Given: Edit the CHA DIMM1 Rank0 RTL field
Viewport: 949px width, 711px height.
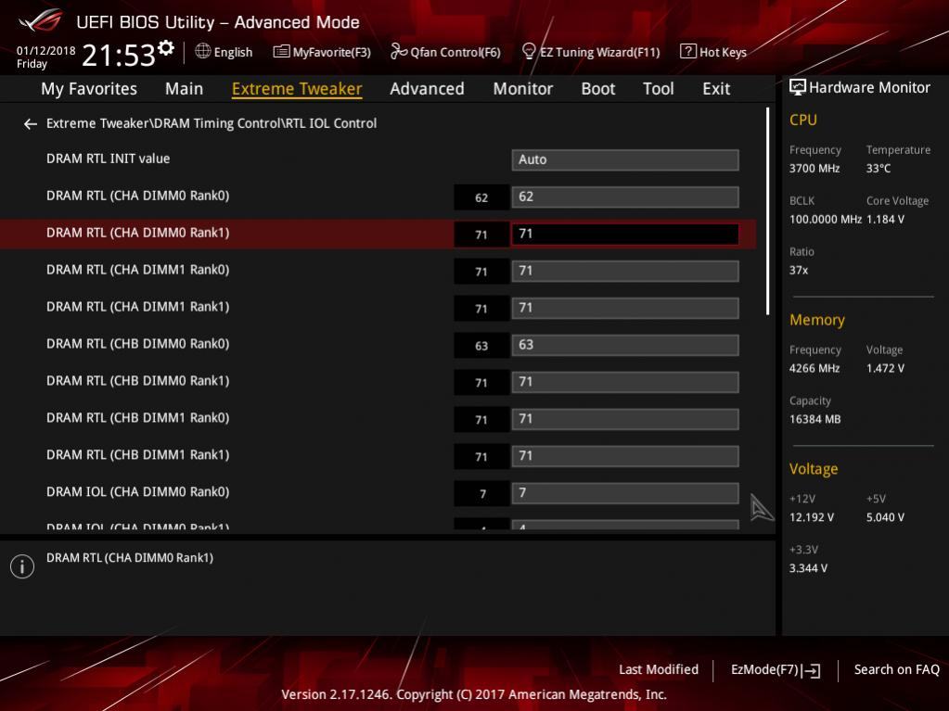Looking at the screenshot, I should tap(625, 271).
